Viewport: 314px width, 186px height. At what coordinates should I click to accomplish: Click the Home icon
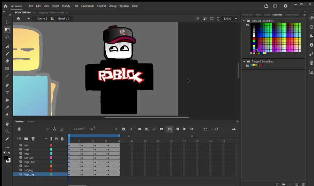tap(5, 6)
